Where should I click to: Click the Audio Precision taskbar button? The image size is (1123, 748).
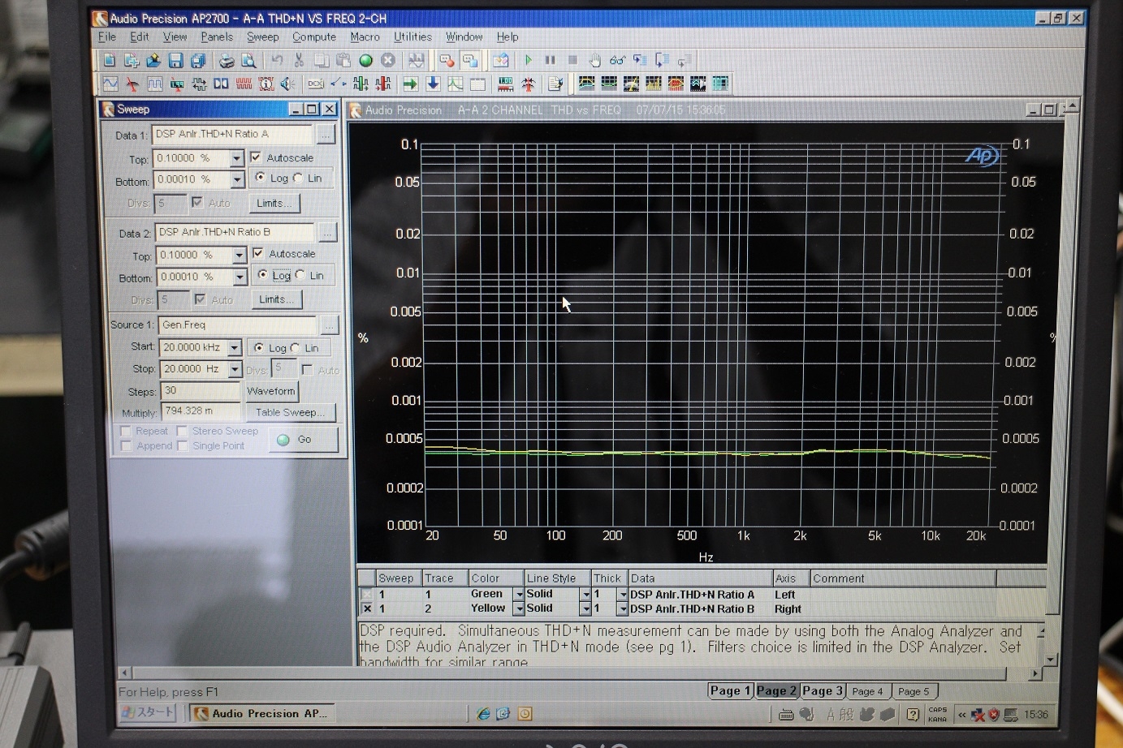point(261,713)
